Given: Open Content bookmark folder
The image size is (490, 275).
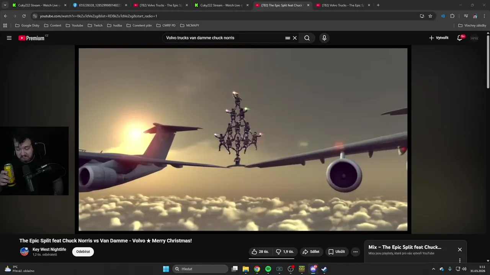Looking at the screenshot, I should click(x=53, y=26).
